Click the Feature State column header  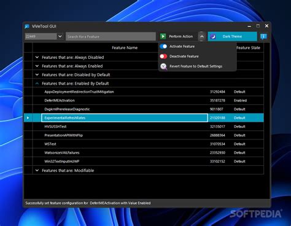(x=248, y=48)
